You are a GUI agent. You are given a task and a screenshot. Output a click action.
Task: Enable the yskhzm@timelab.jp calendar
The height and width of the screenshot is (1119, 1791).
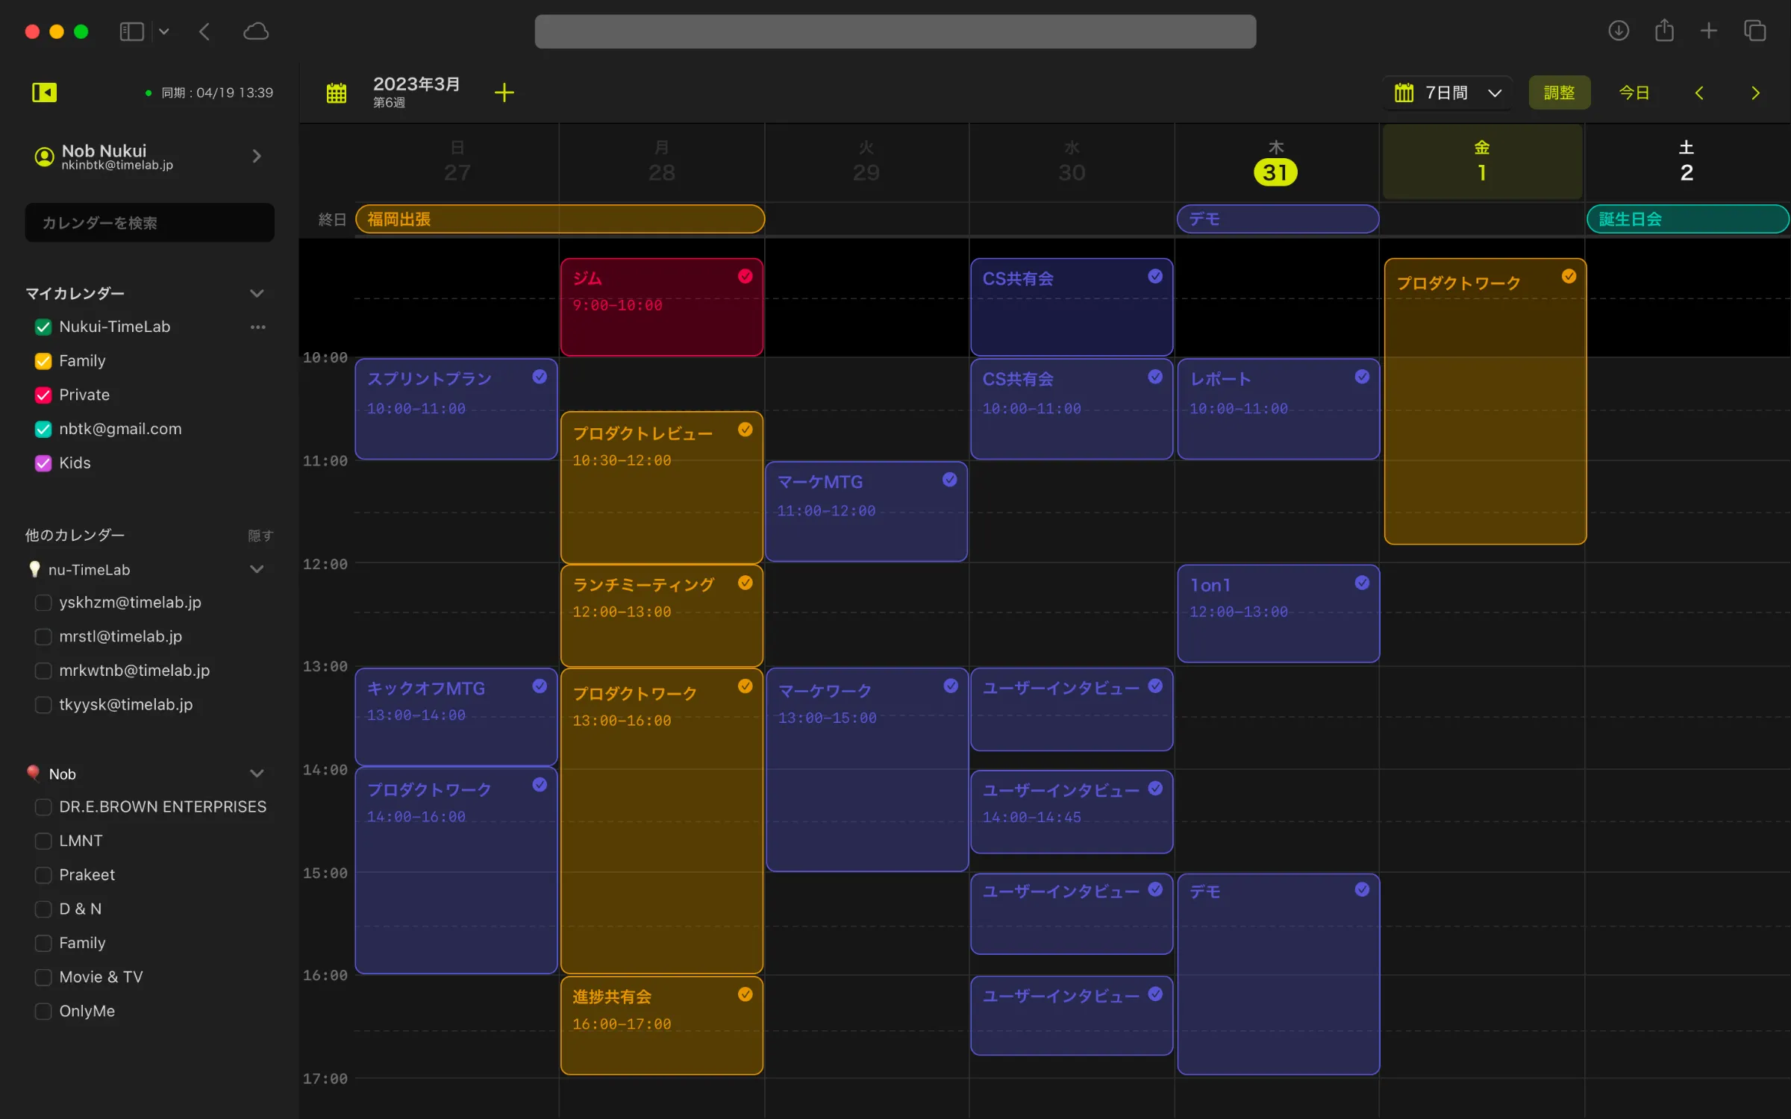[x=43, y=603]
